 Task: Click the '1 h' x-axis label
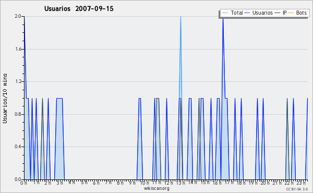(36, 183)
